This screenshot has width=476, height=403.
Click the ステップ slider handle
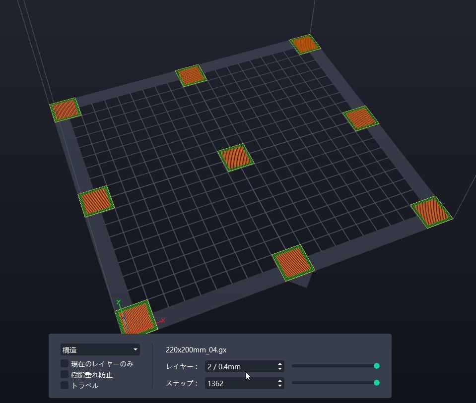[x=376, y=383]
